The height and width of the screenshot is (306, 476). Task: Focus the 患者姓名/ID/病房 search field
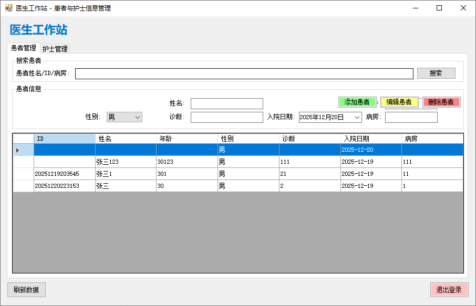point(244,73)
